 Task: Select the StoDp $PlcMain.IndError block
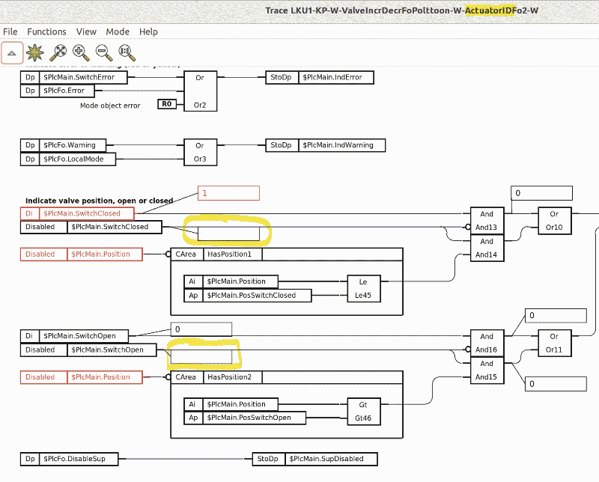(x=320, y=77)
